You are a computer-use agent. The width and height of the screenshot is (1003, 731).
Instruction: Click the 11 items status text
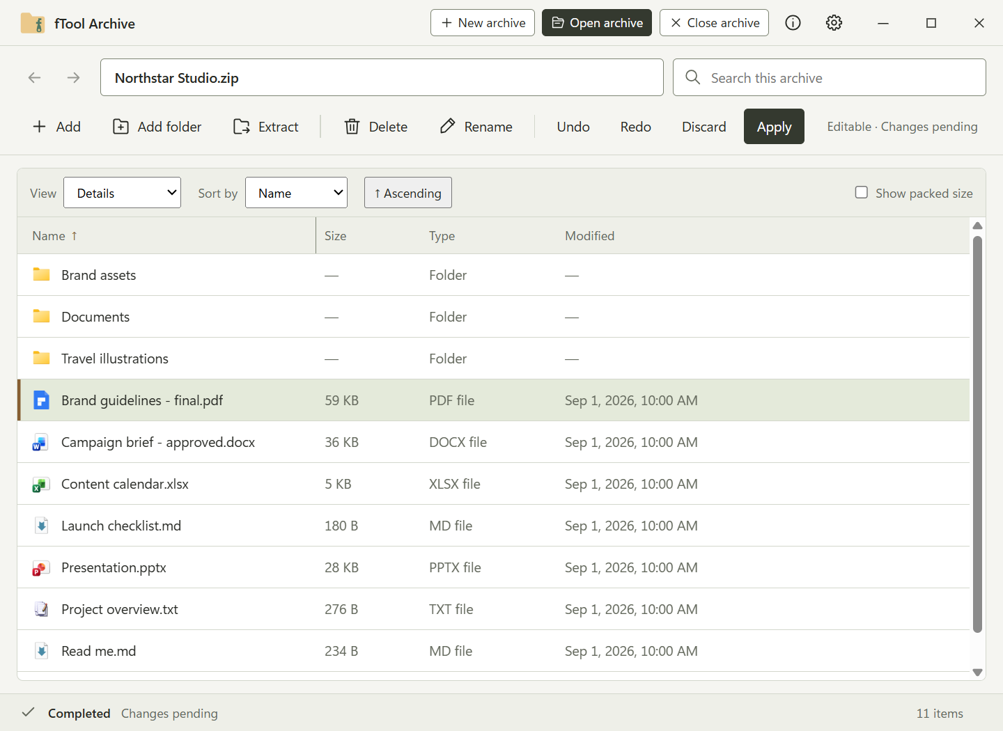pyautogui.click(x=940, y=713)
